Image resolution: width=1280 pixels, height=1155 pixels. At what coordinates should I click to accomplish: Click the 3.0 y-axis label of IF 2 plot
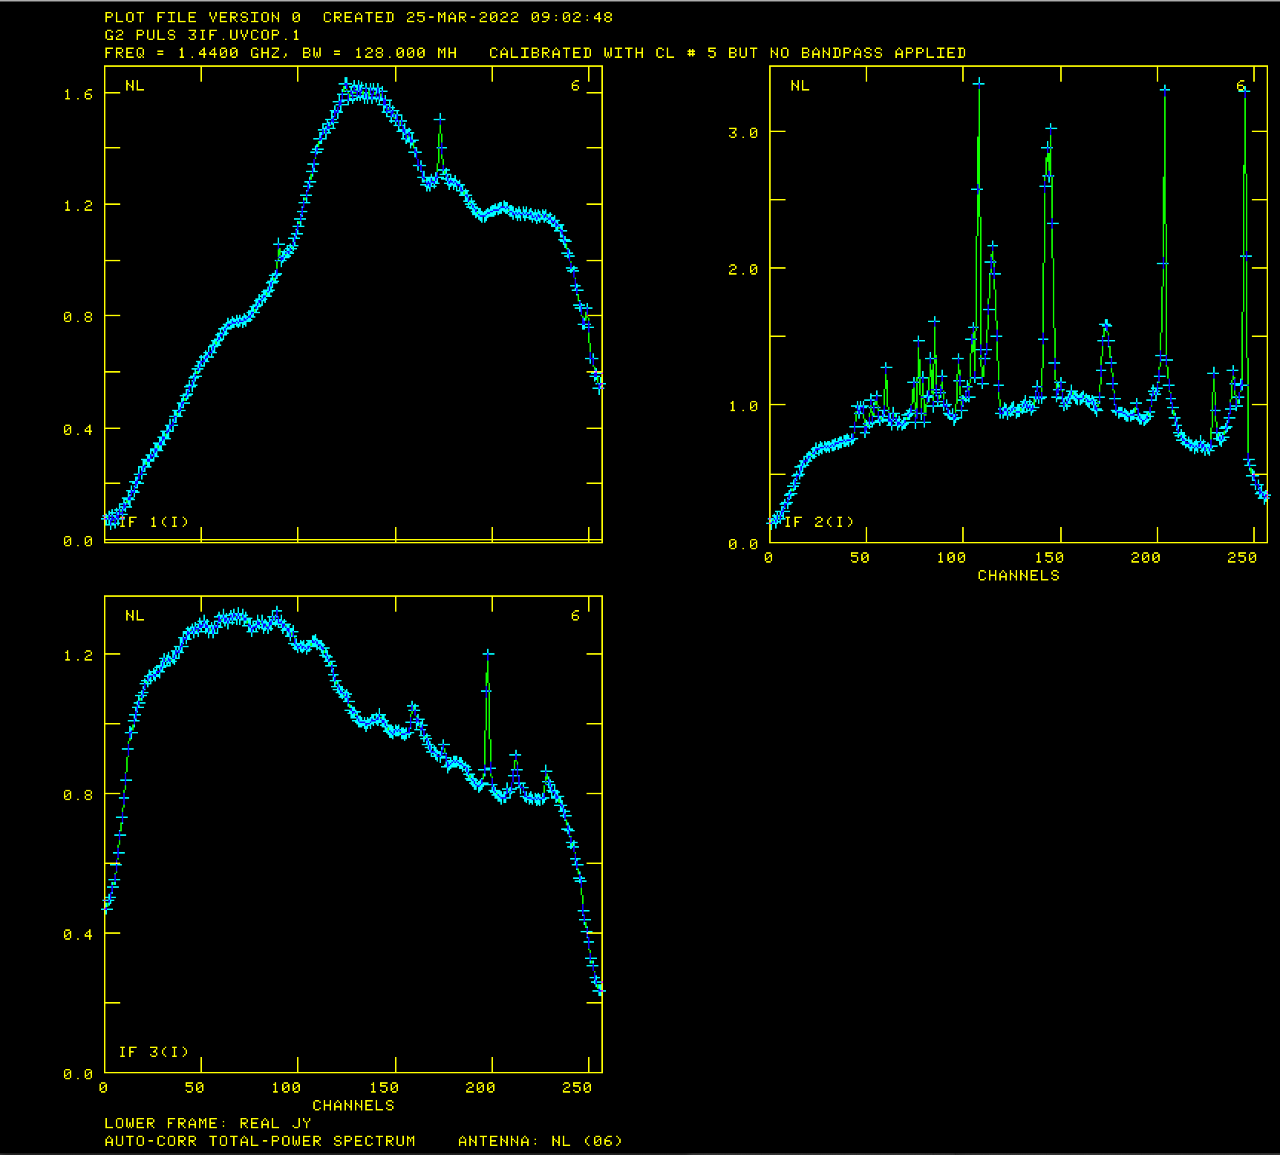[742, 133]
